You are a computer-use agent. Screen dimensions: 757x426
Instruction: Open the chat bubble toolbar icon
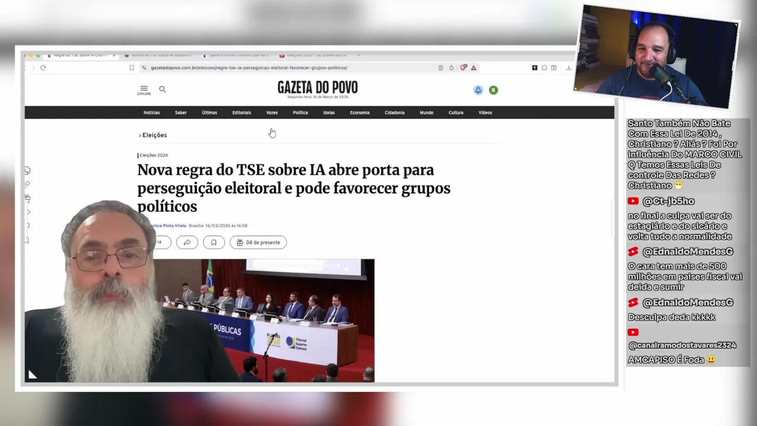pos(544,67)
